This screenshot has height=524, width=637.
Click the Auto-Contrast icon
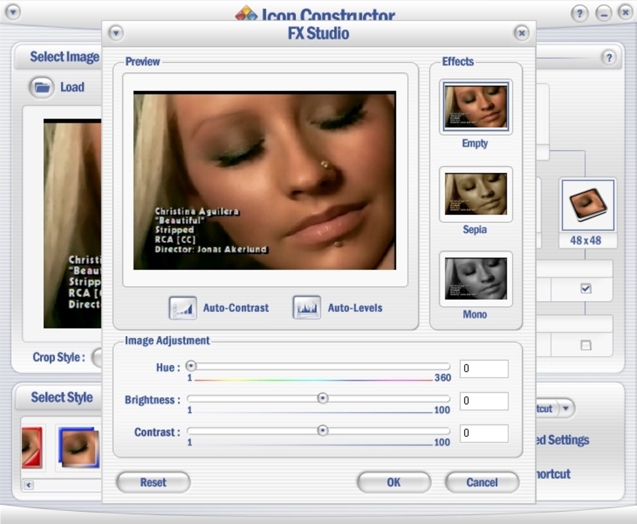[183, 308]
